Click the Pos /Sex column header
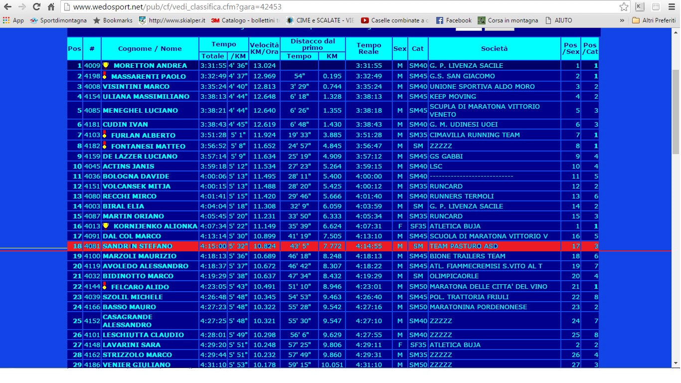Screen dimensions: 681x383 click(x=571, y=49)
